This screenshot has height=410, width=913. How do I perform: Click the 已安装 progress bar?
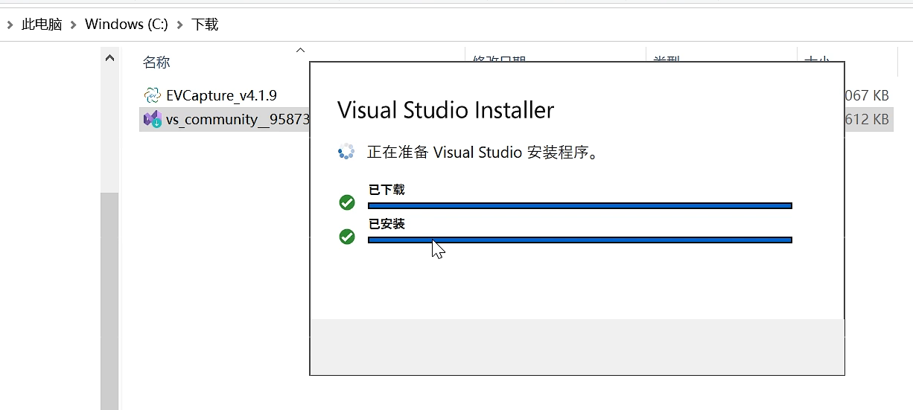580,240
